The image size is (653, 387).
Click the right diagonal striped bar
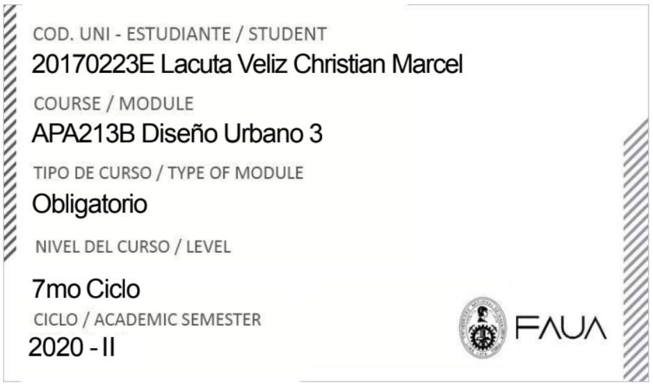tap(635, 250)
